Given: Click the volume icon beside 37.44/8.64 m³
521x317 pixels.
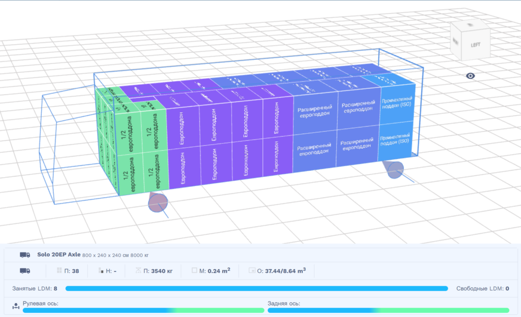Looking at the screenshot, I should 251,271.
